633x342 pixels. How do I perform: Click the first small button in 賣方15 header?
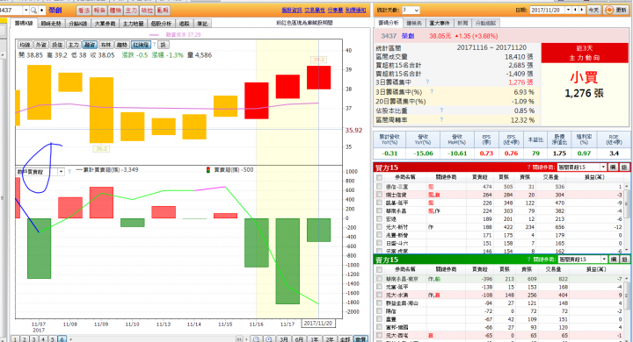pos(613,260)
